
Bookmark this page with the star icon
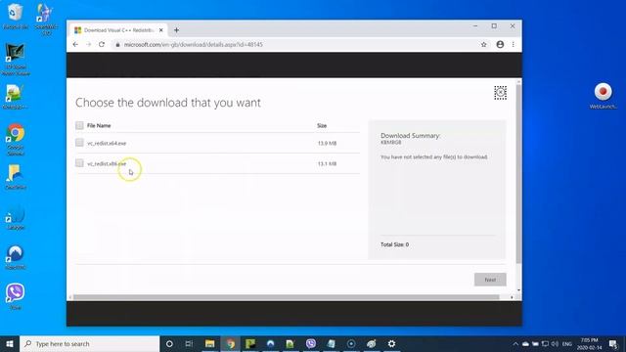[x=483, y=44]
